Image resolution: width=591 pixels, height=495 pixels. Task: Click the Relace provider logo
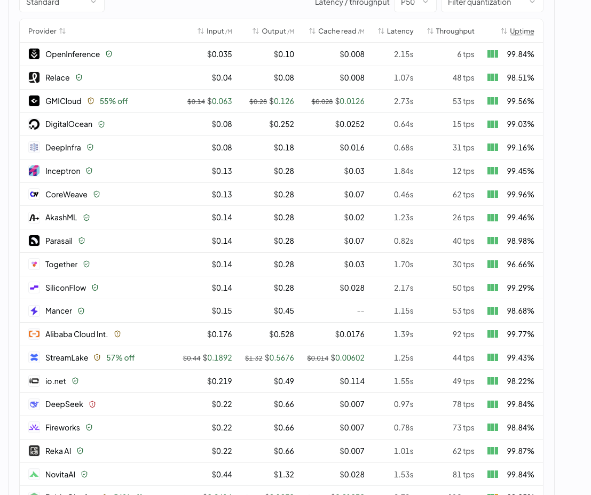pos(34,77)
